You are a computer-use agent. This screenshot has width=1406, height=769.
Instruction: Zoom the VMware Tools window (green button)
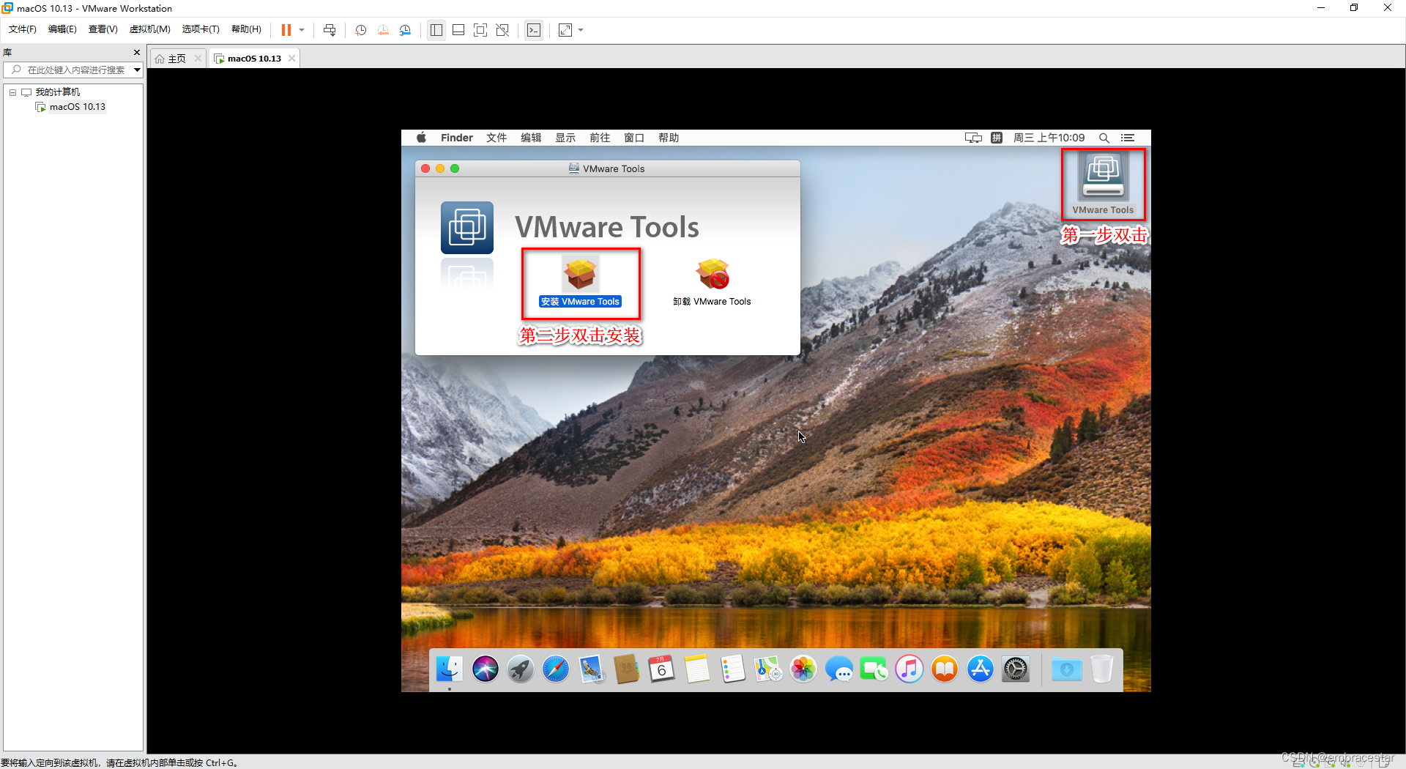click(455, 168)
